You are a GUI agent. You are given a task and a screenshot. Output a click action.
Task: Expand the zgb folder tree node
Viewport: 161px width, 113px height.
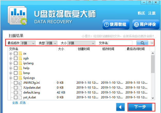[x=11, y=58]
